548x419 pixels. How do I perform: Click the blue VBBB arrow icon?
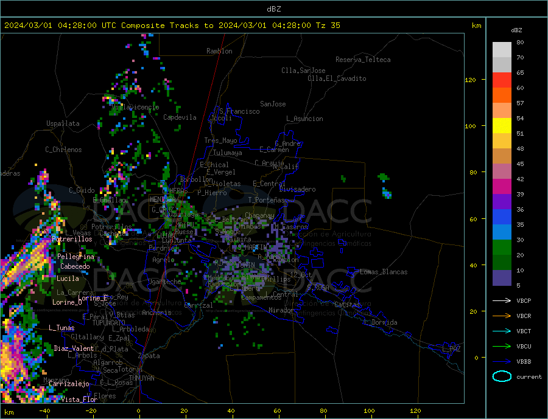click(502, 361)
